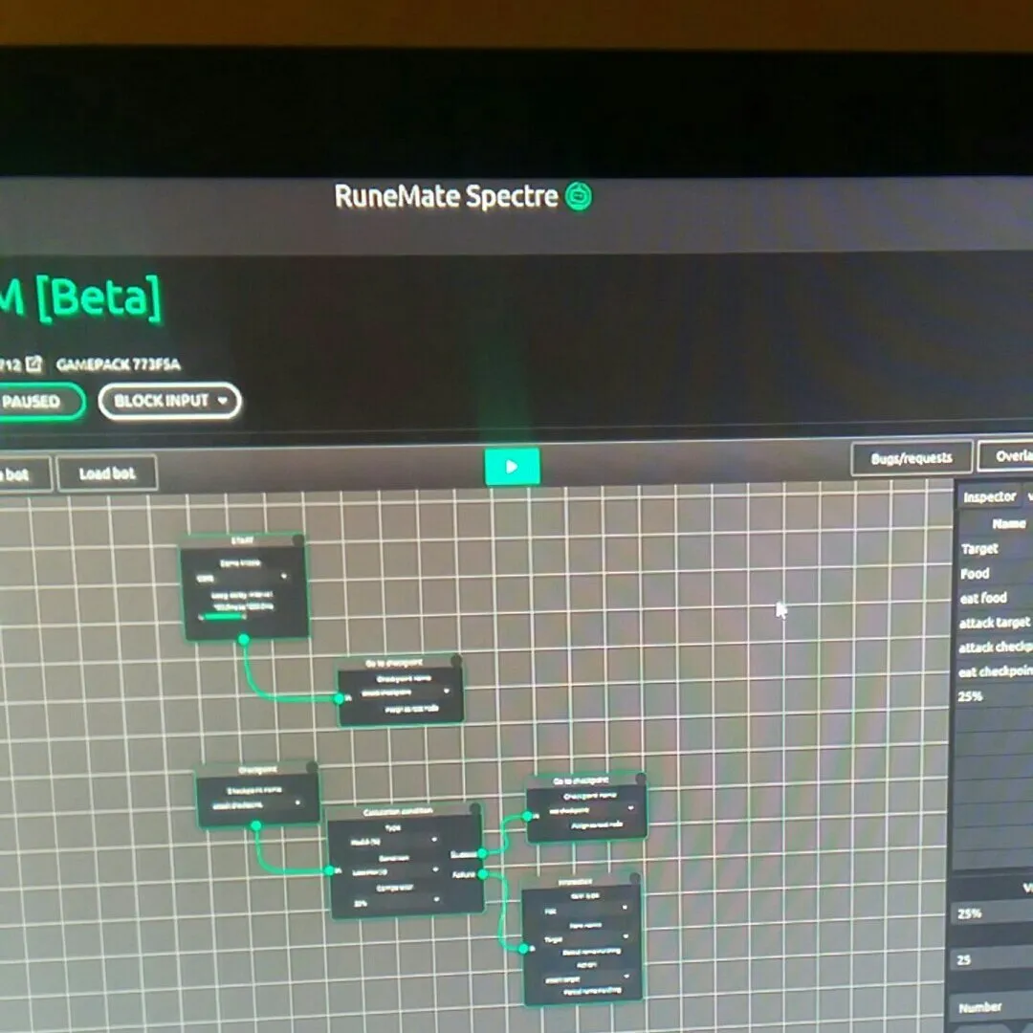Open the external link icon beside GAMEPACK

coord(33,363)
